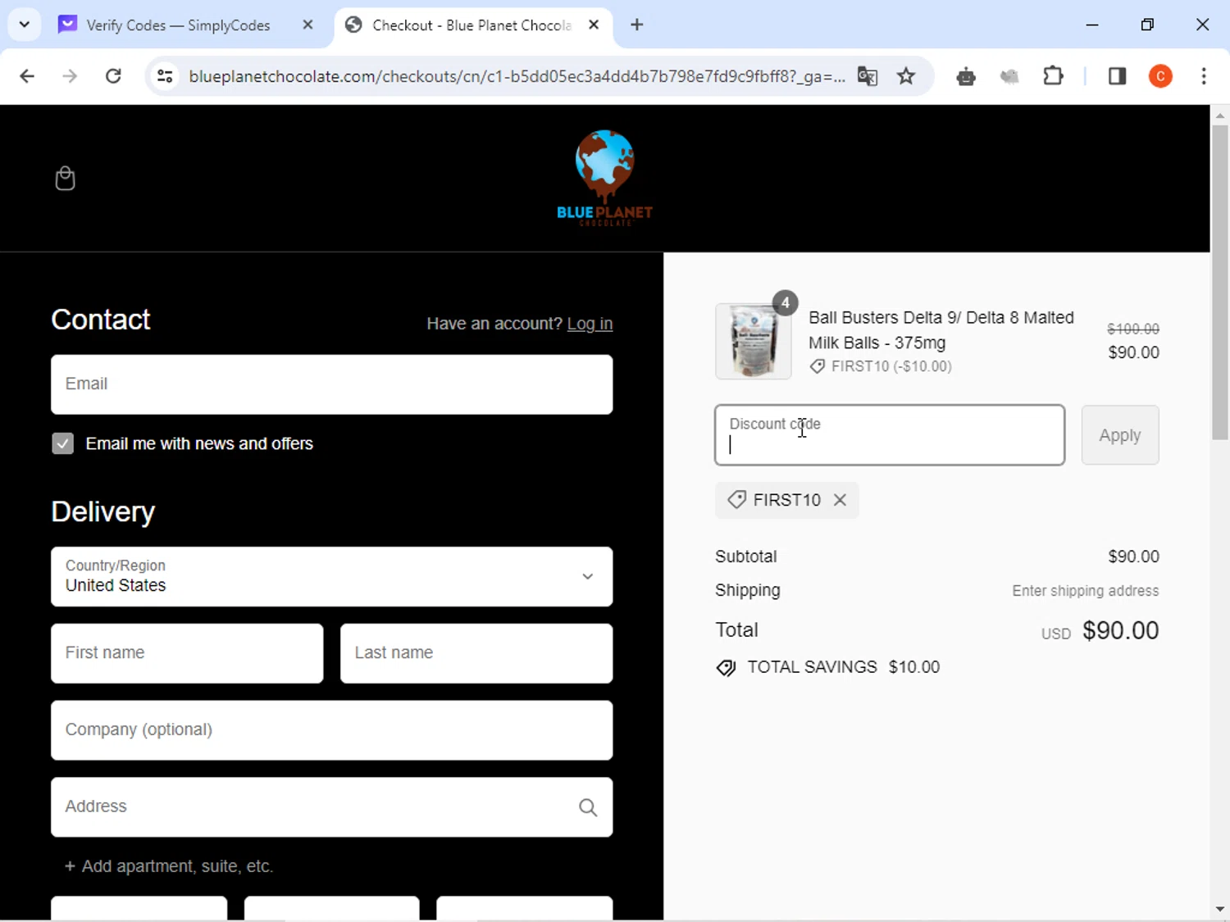
Task: Focus the Last name field
Action: coord(476,653)
